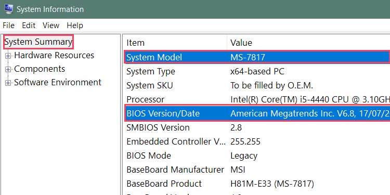The image size is (390, 195).
Task: Expand the Components node
Action: pyautogui.click(x=8, y=69)
